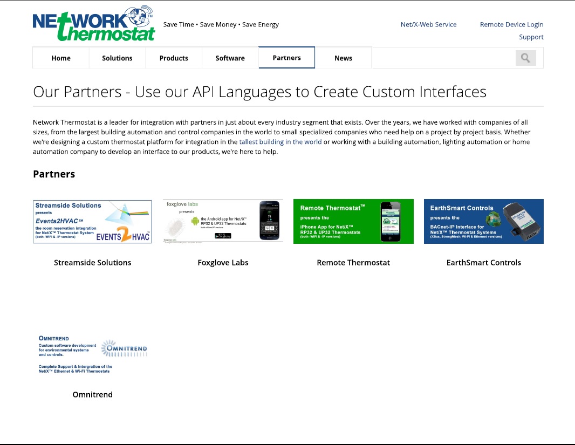Click the magnifying glass search icon

click(x=525, y=58)
